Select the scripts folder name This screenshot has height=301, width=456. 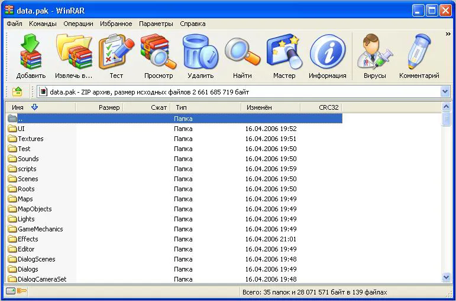[x=27, y=169]
